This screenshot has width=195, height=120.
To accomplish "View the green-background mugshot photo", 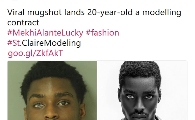I will coord(52,91).
